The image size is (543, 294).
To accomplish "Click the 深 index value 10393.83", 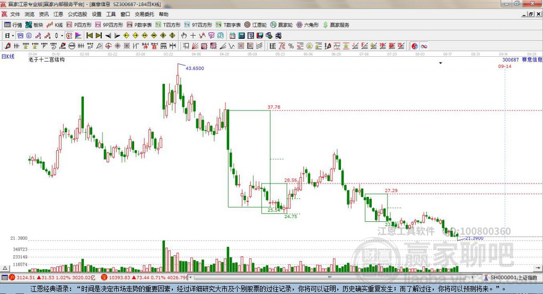I will pyautogui.click(x=119, y=278).
